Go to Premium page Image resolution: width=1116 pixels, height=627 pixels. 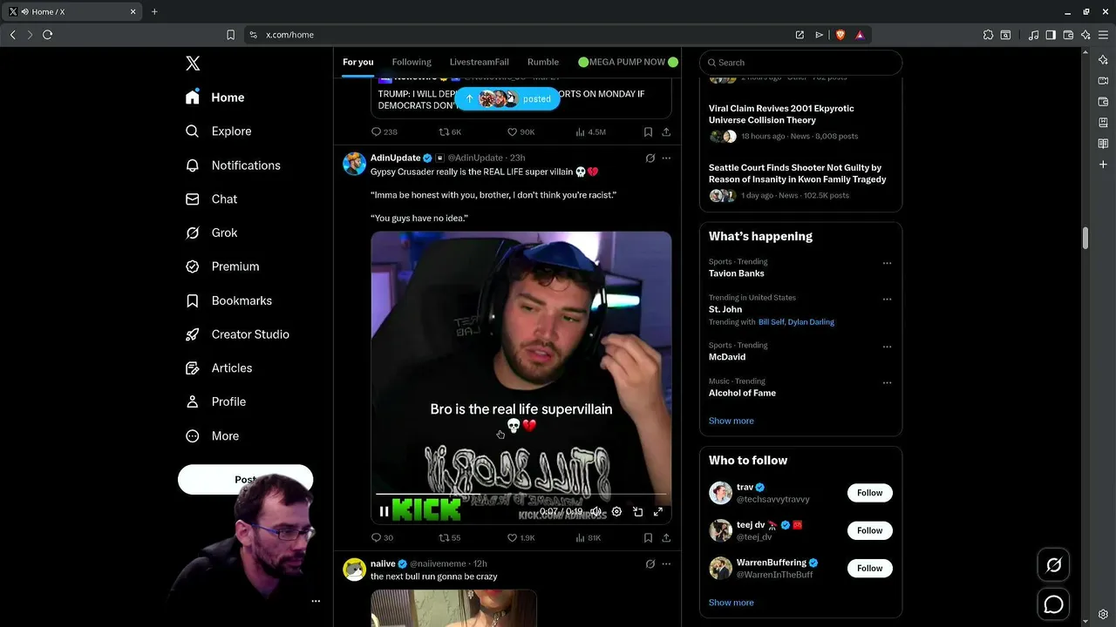[x=222, y=266]
